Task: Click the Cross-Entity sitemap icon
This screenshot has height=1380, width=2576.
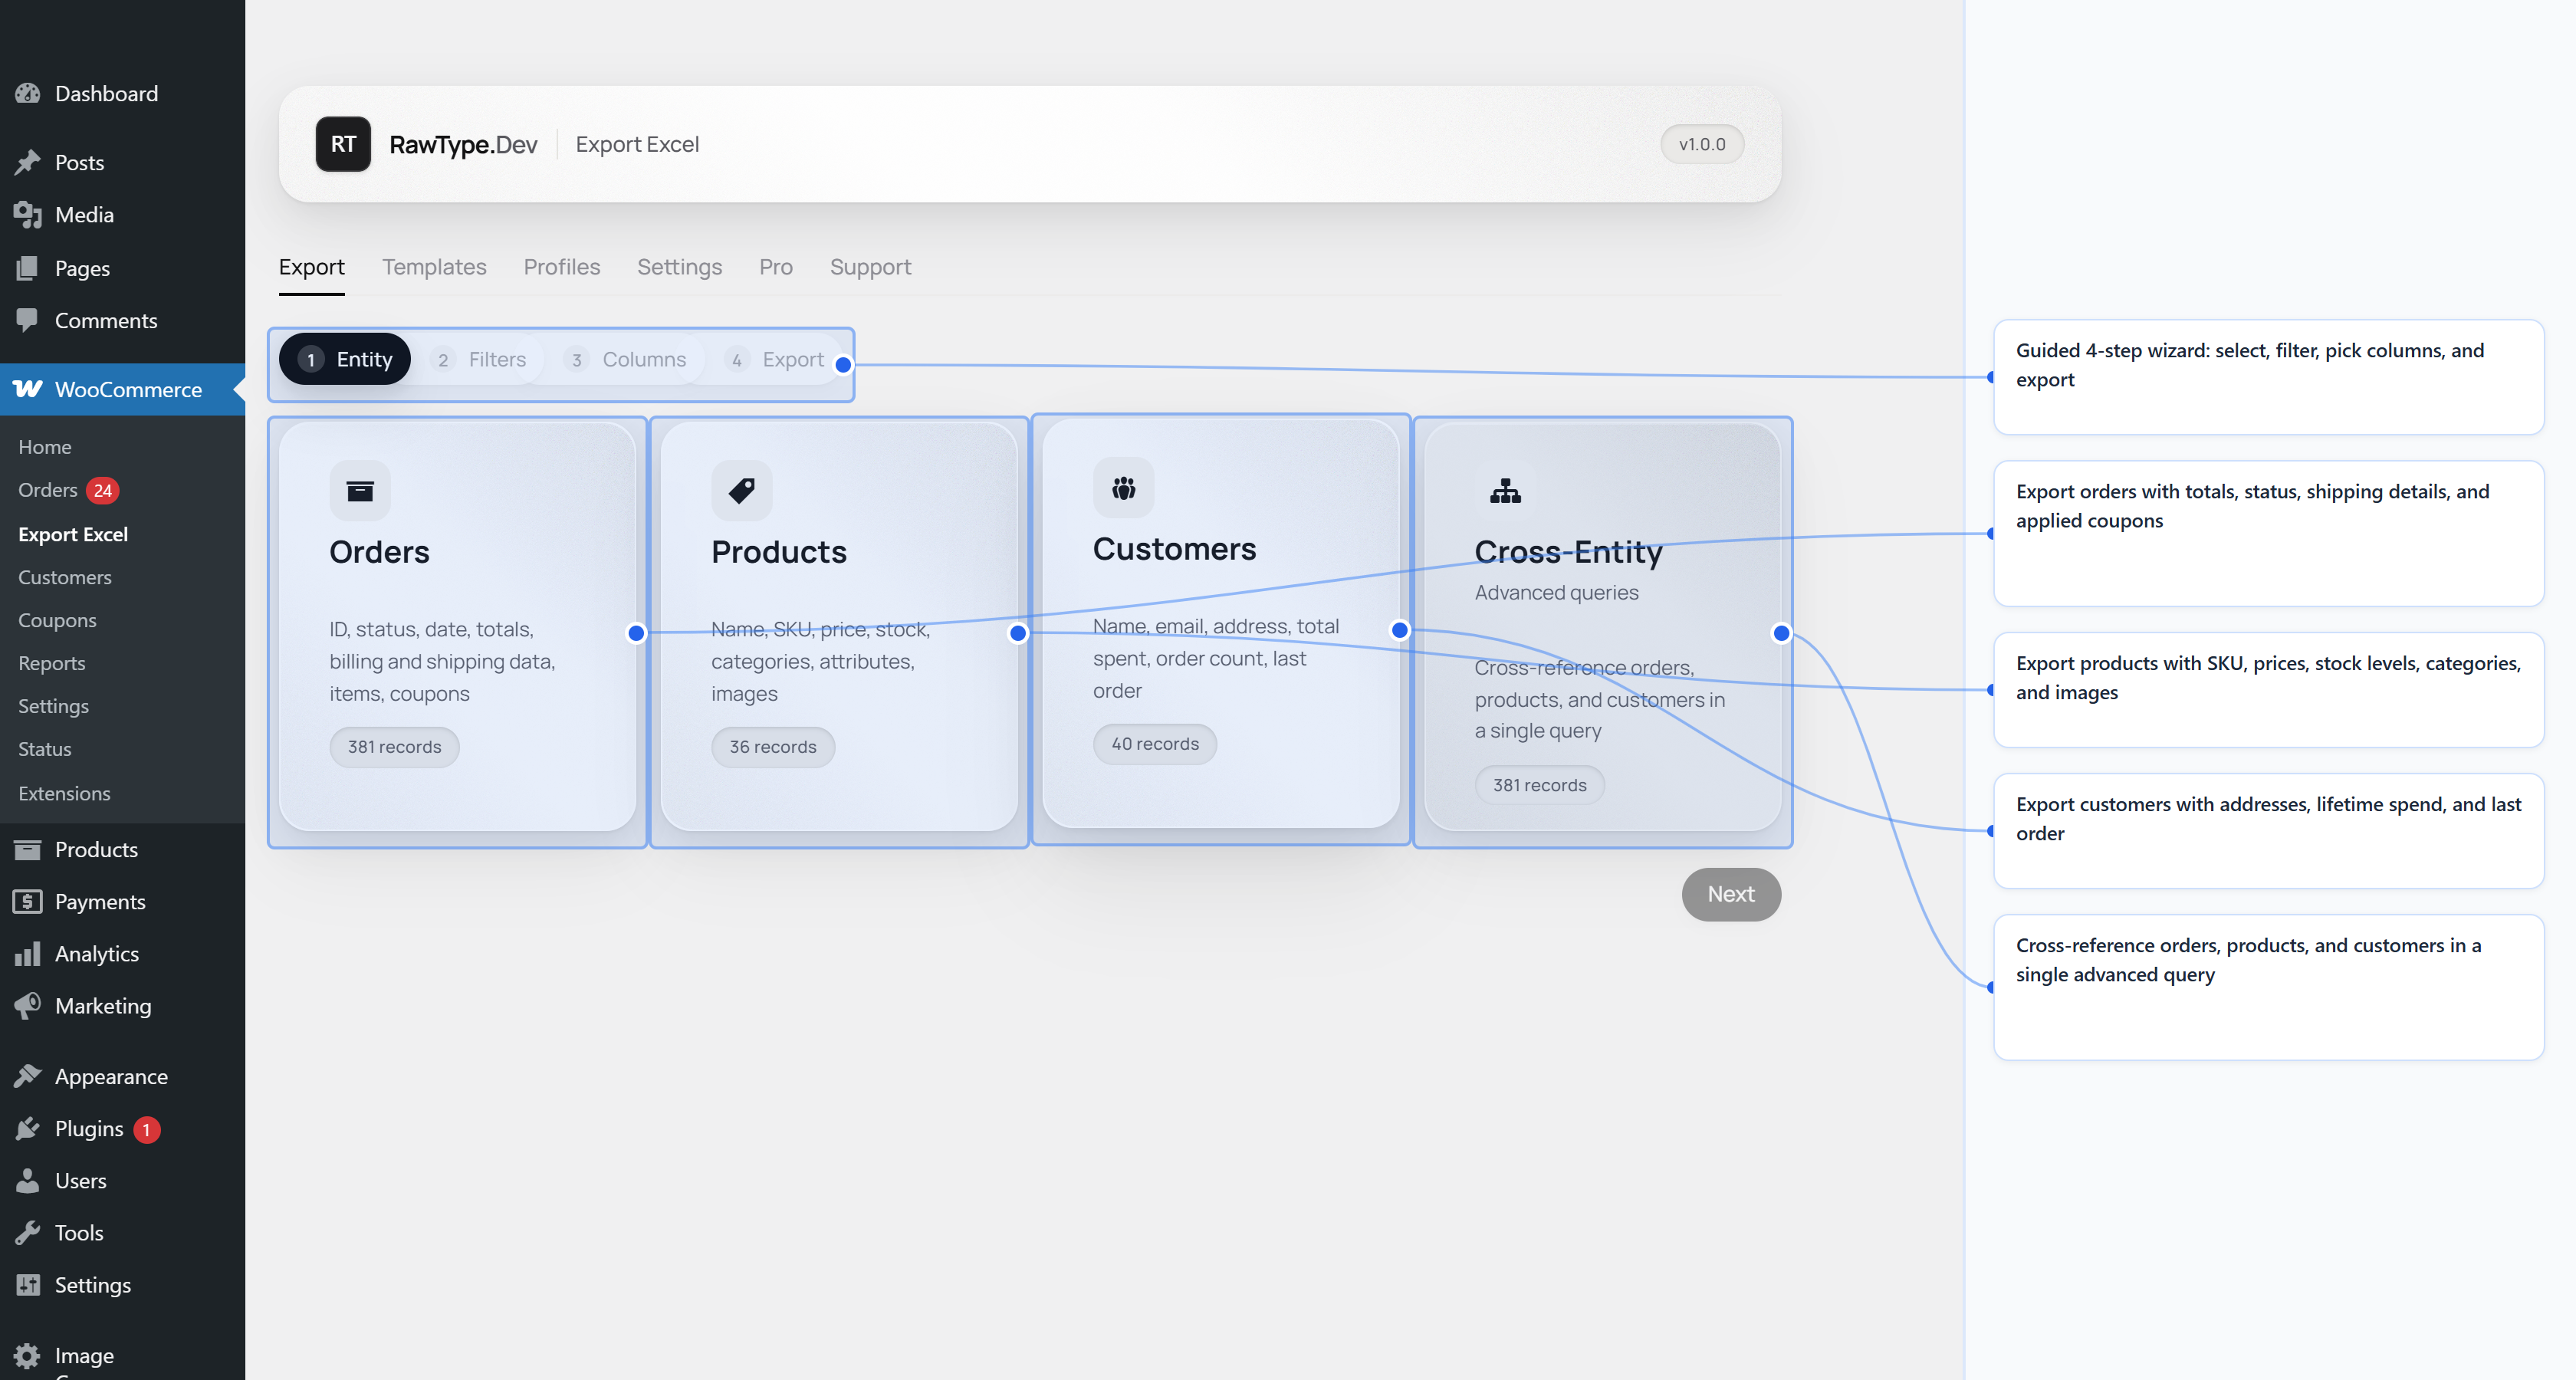Action: [1505, 490]
